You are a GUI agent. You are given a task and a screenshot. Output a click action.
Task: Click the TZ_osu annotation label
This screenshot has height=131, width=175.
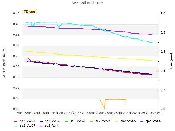[30, 11]
